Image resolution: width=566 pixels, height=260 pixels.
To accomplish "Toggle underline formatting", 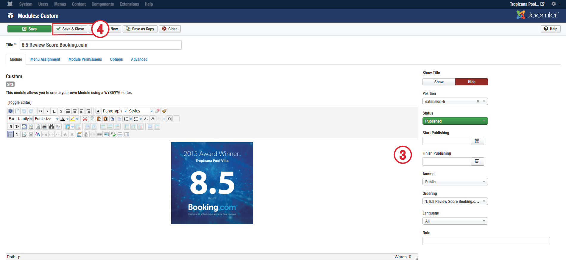I will tap(54, 111).
